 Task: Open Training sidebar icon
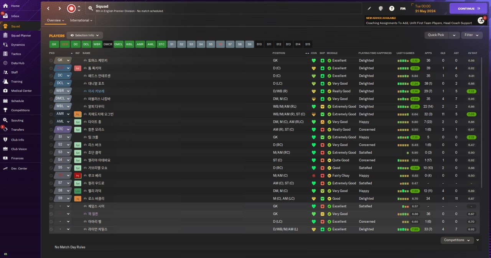[5, 81]
